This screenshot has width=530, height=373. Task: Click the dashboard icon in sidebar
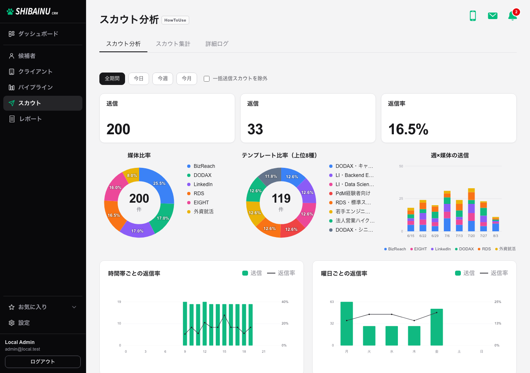[12, 34]
